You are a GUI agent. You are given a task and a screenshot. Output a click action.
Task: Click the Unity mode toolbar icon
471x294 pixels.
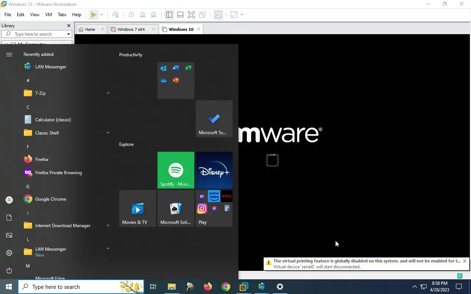coord(202,15)
